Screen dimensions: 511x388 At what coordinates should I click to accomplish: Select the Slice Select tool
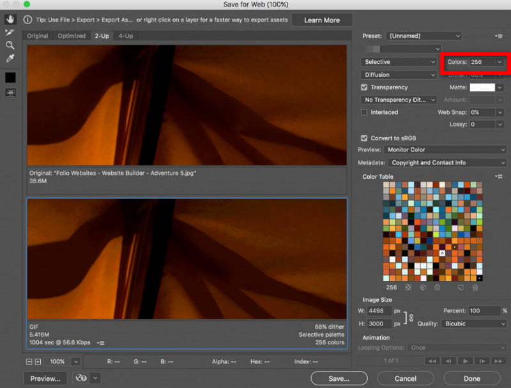point(10,33)
